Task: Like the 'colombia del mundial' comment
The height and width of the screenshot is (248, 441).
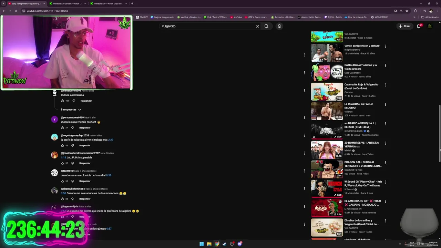Action: pyautogui.click(x=62, y=181)
